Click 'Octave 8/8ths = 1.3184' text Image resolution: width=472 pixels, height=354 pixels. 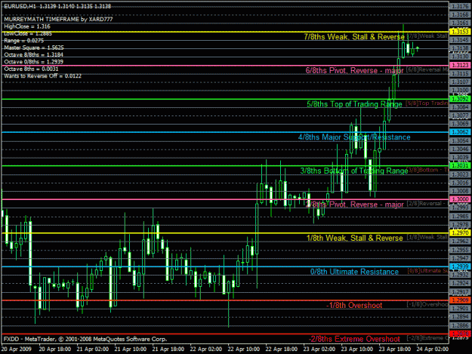pos(34,55)
